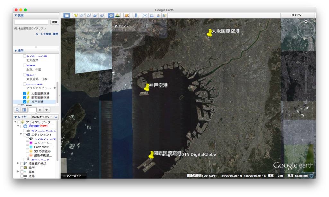Image resolution: width=329 pixels, height=197 pixels.
Task: Click the Places panel vertical scrollbar
Action: (57, 92)
